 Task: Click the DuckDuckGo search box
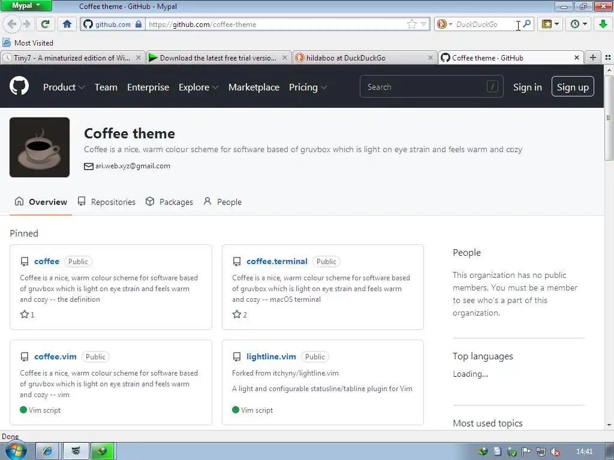click(x=484, y=24)
